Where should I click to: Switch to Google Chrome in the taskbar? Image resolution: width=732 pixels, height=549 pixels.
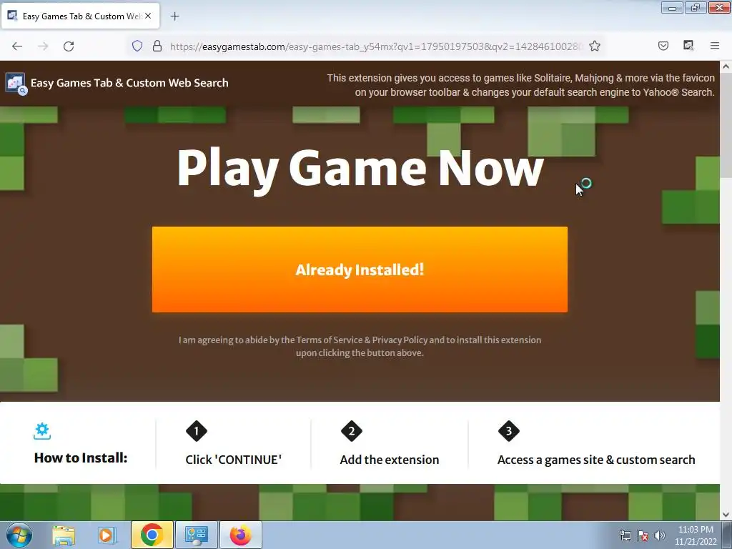pos(152,535)
